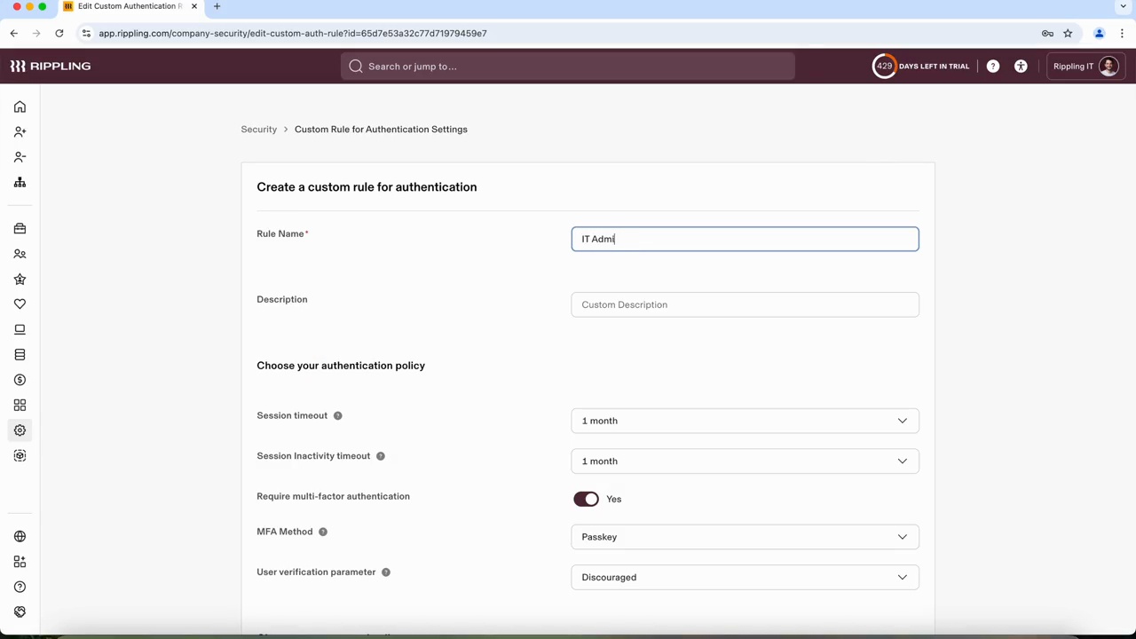1136x639 pixels.
Task: Click the settings gear sidebar icon
Action: pyautogui.click(x=20, y=430)
